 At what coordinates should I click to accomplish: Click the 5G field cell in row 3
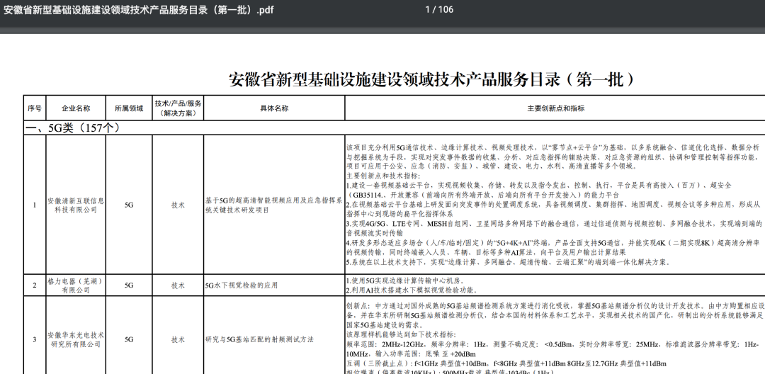point(130,339)
